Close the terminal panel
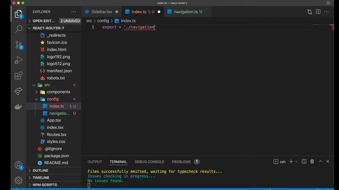The height and width of the screenshot is (190, 339). [x=328, y=161]
